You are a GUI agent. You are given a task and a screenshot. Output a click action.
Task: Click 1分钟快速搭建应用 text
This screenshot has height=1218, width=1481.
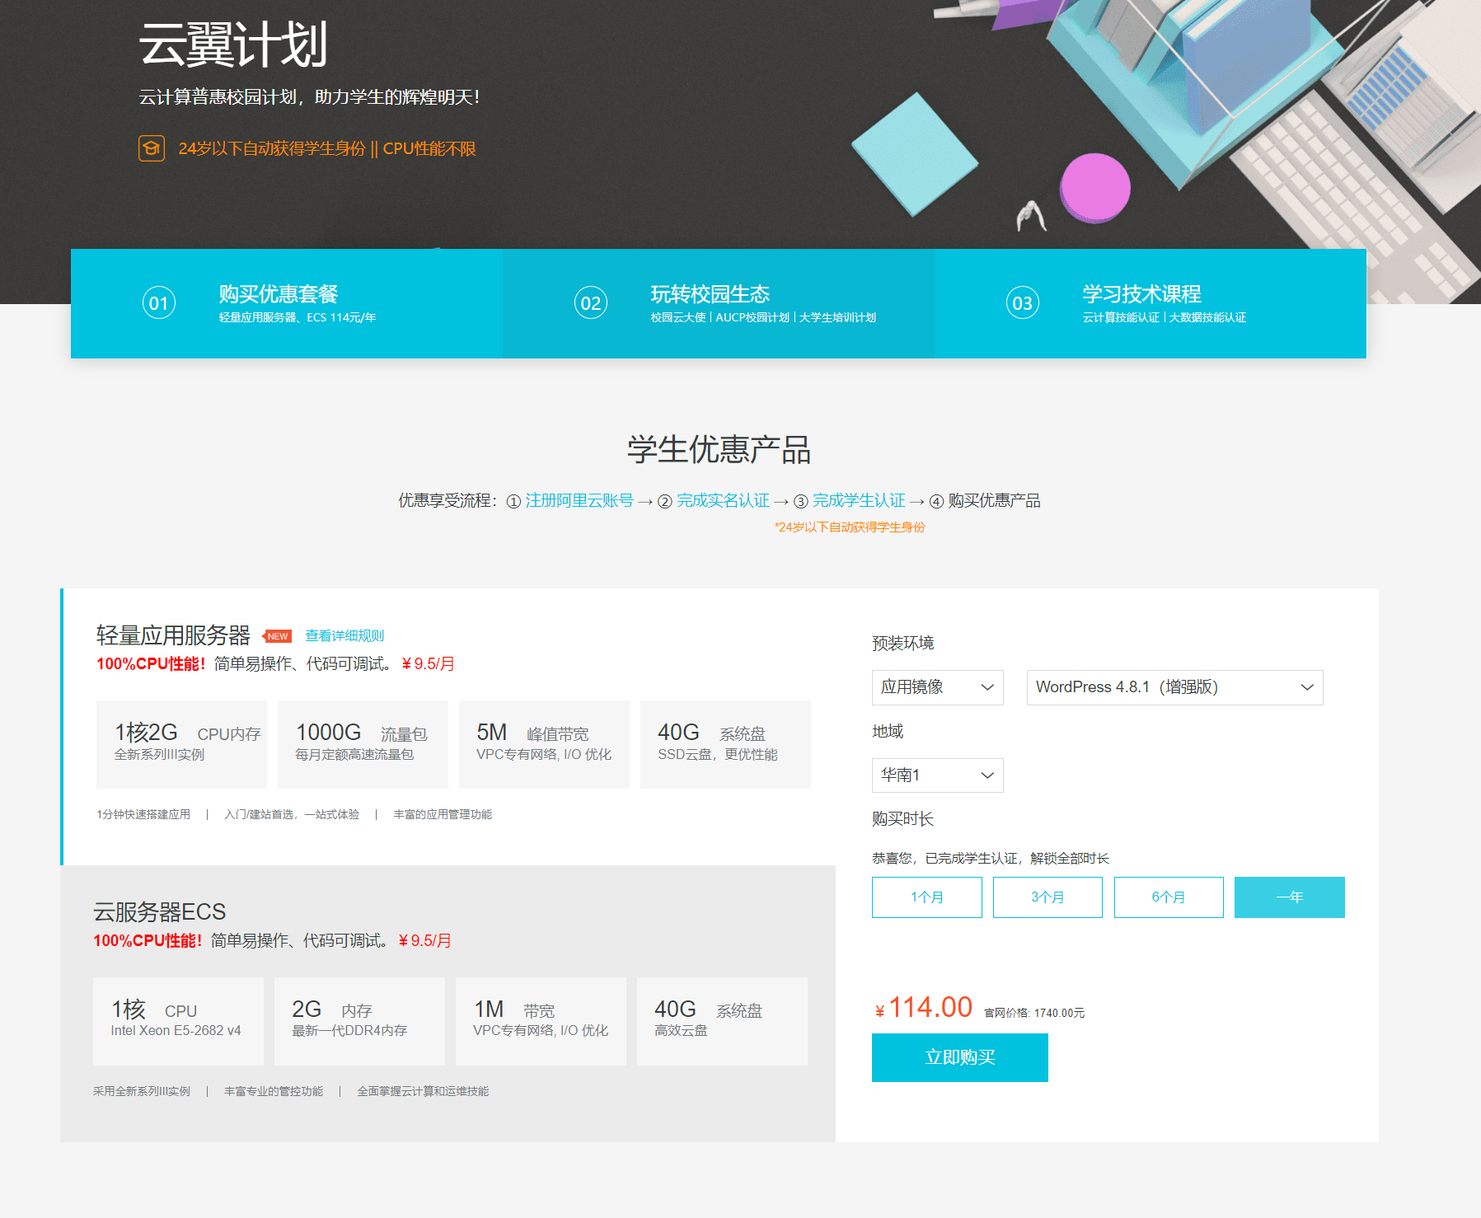click(143, 814)
